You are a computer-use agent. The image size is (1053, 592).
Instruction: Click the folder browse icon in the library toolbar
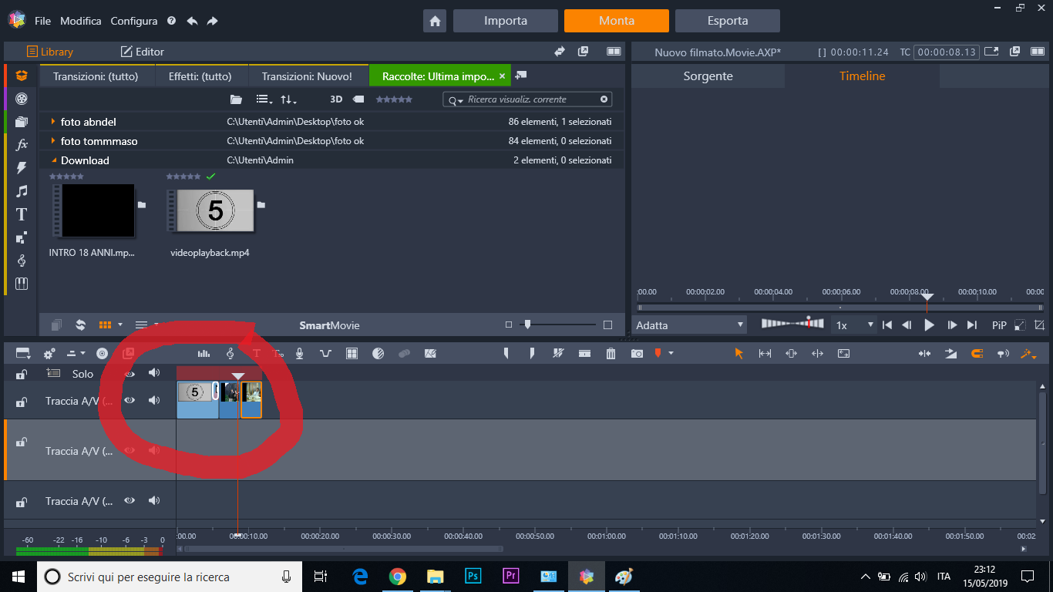click(x=236, y=99)
